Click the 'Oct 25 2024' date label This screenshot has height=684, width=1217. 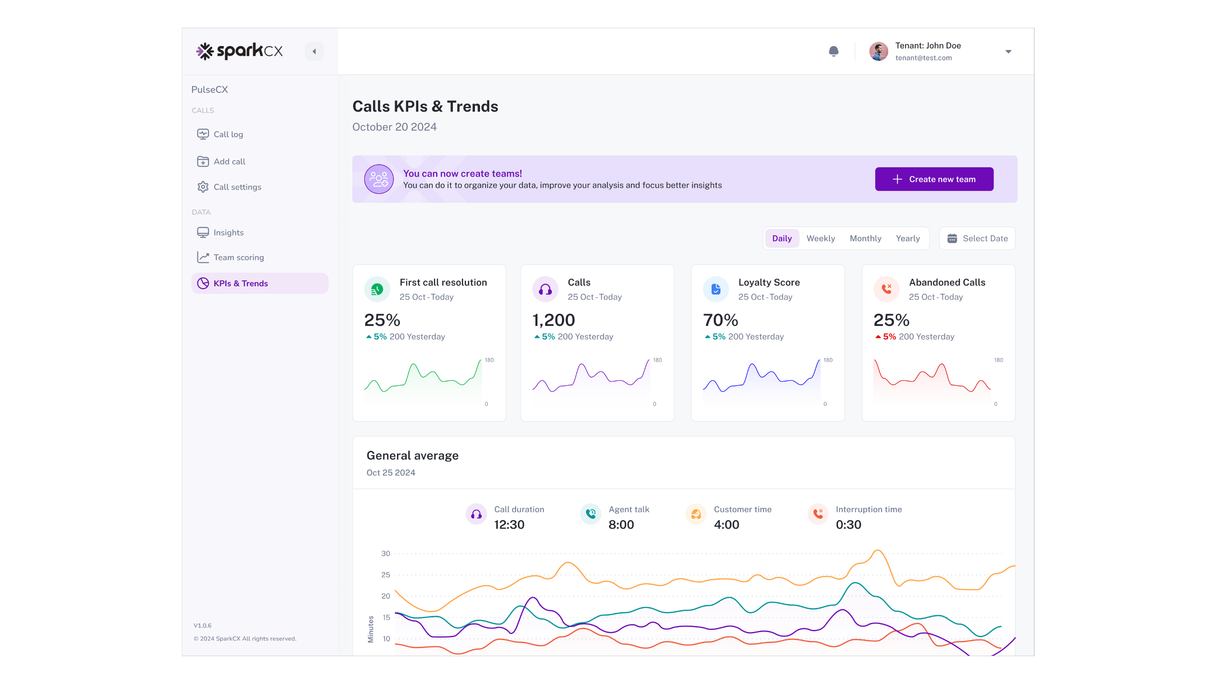(x=391, y=472)
